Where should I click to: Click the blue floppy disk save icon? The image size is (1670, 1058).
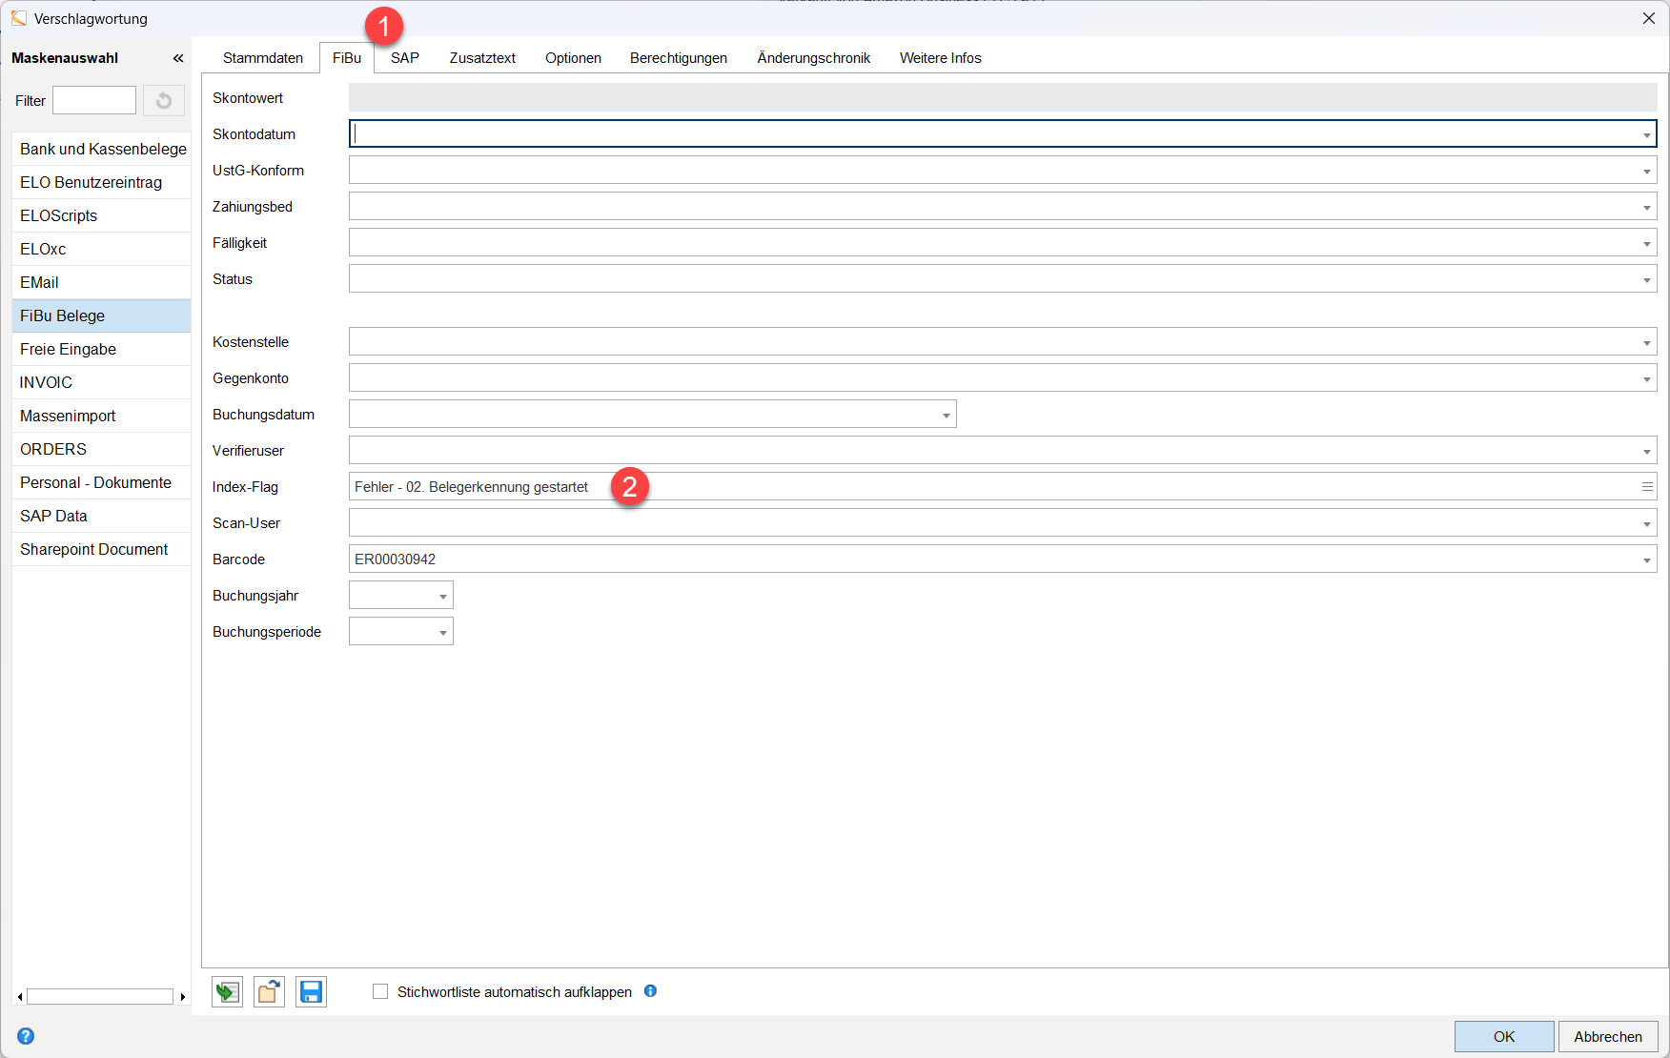pyautogui.click(x=311, y=992)
